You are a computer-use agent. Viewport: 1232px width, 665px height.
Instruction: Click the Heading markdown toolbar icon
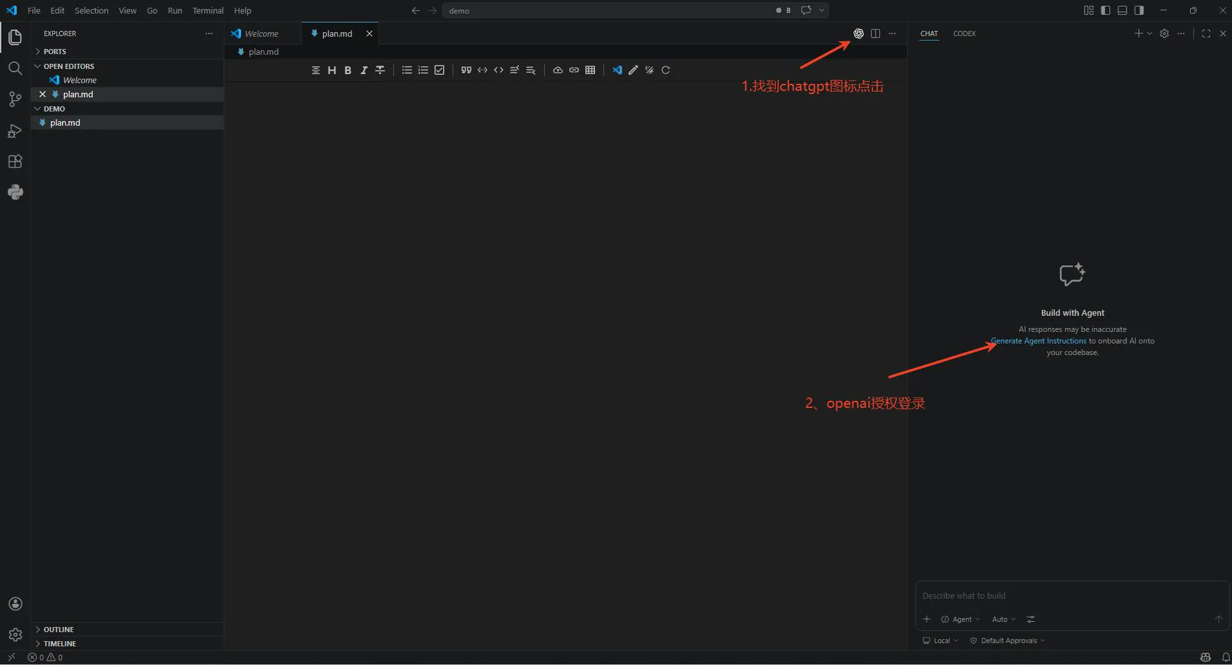[x=332, y=70]
